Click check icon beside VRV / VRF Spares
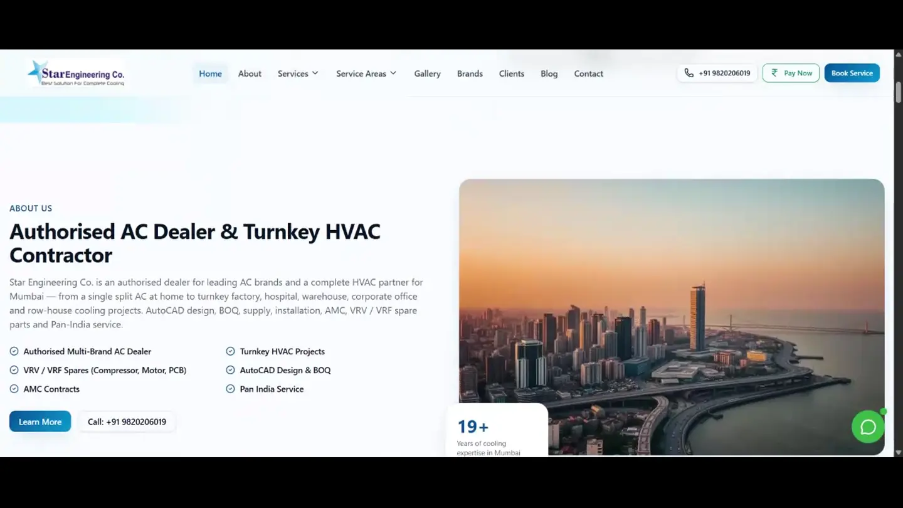The image size is (903, 508). (14, 370)
